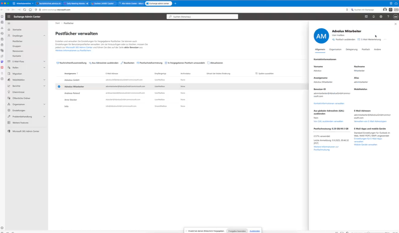Select the Andreas Roland mailbox row
Image resolution: width=399 pixels, height=233 pixels.
72,93
